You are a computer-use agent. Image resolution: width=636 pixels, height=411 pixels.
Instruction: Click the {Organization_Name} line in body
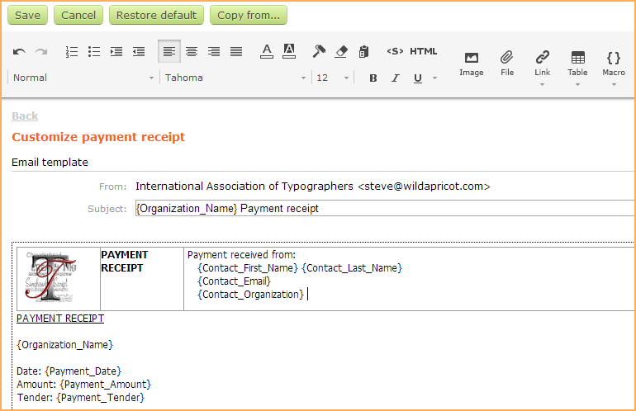pyautogui.click(x=64, y=344)
